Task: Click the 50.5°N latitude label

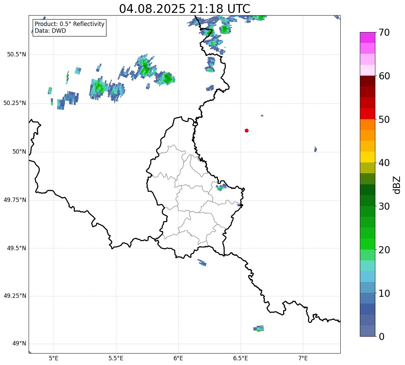Action: pyautogui.click(x=16, y=55)
